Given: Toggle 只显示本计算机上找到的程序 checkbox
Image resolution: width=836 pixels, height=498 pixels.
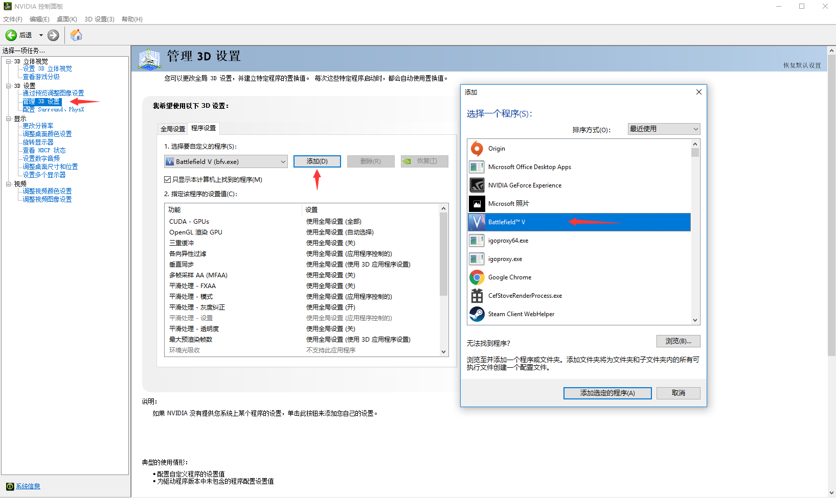Looking at the screenshot, I should click(x=167, y=180).
